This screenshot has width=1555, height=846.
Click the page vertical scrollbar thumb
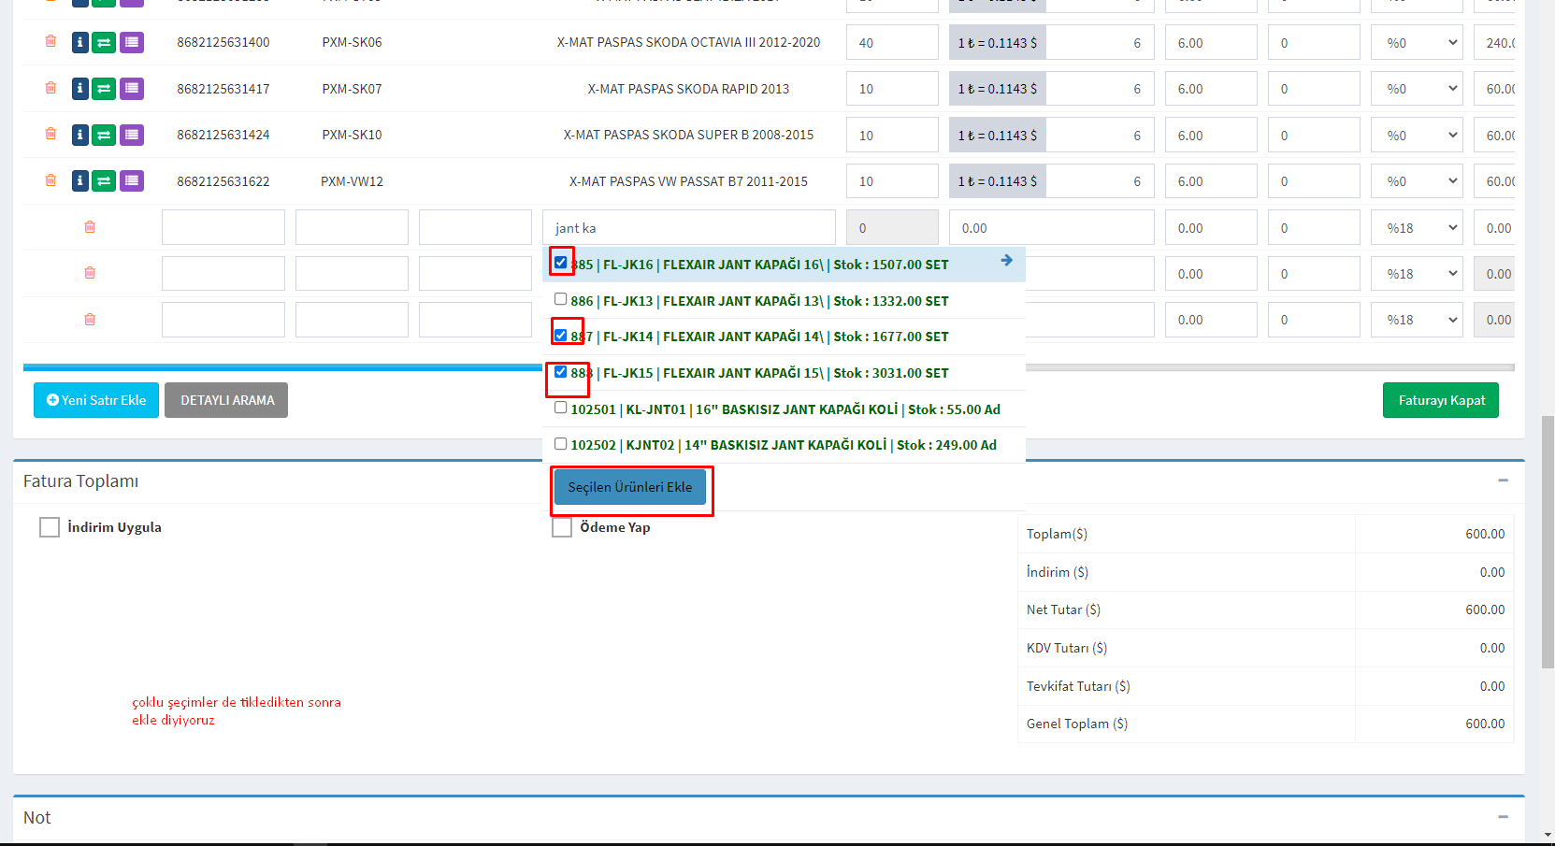click(1548, 542)
